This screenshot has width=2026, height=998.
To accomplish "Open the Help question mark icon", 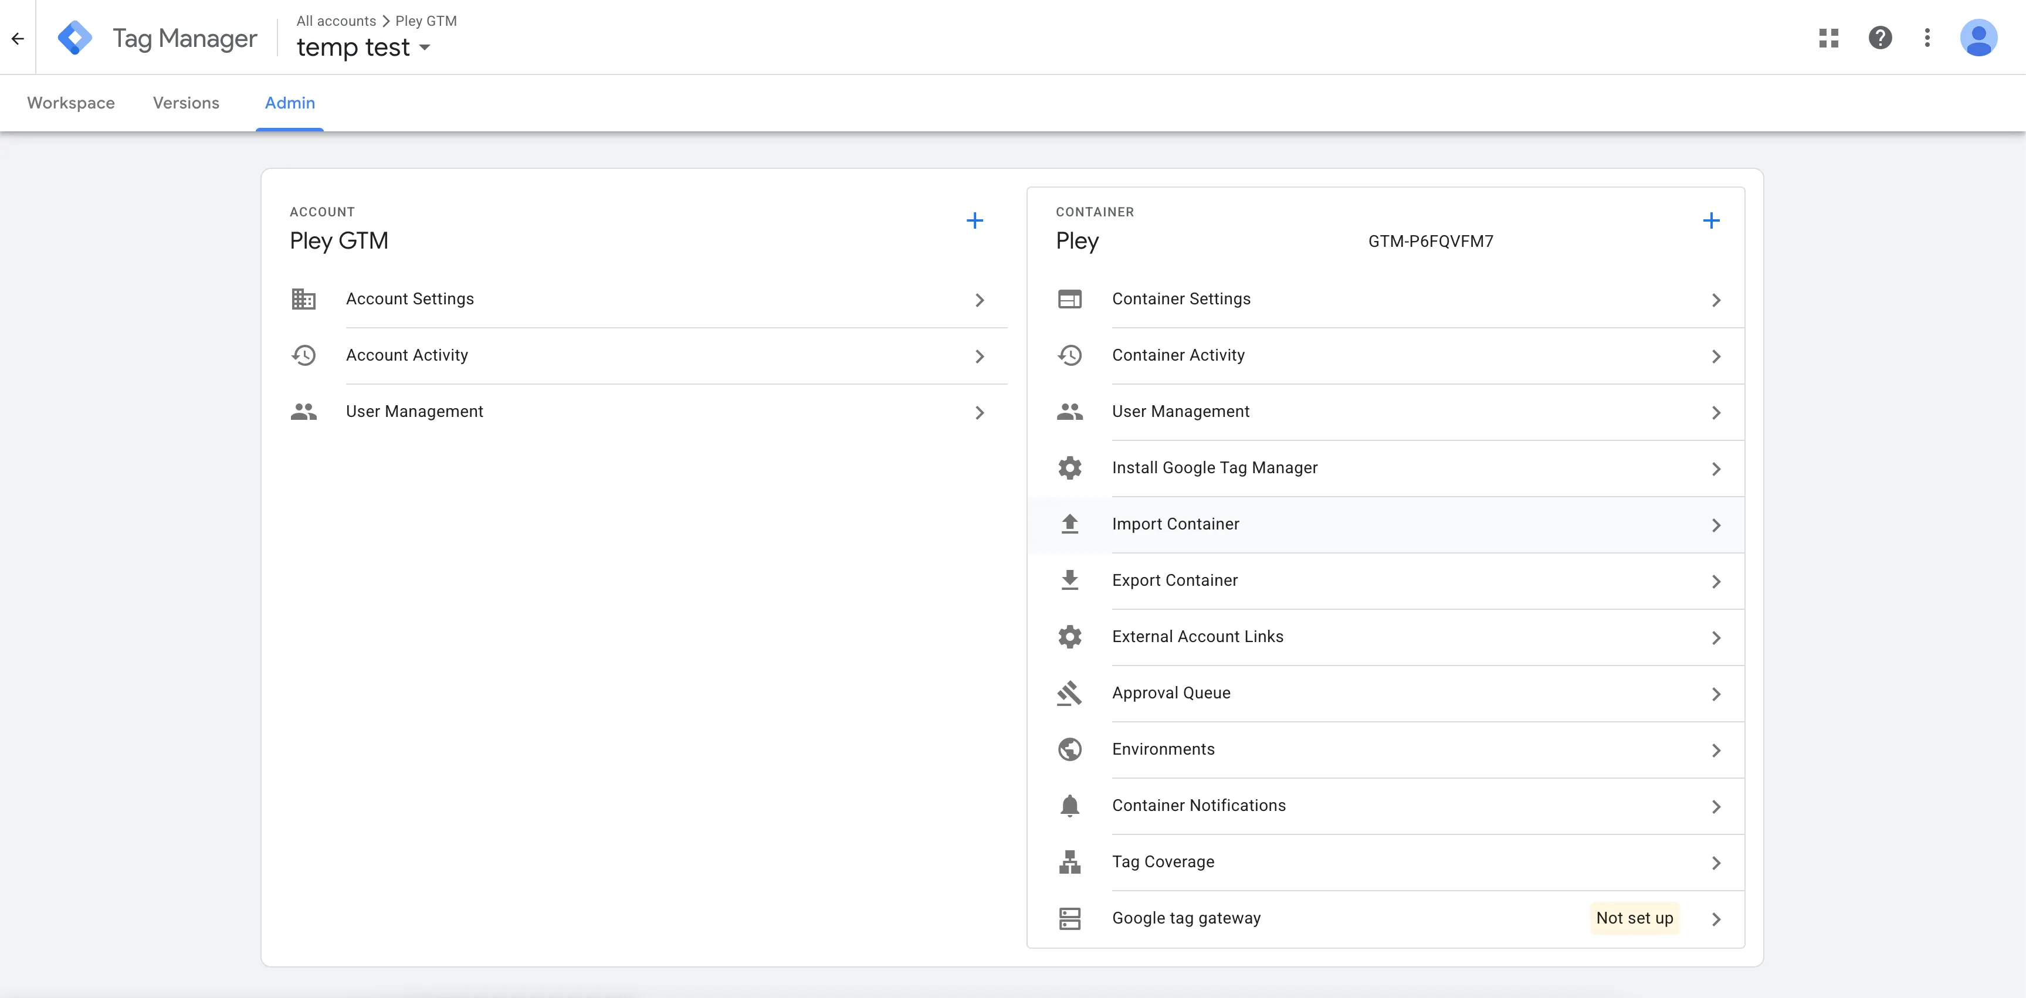I will click(x=1880, y=38).
